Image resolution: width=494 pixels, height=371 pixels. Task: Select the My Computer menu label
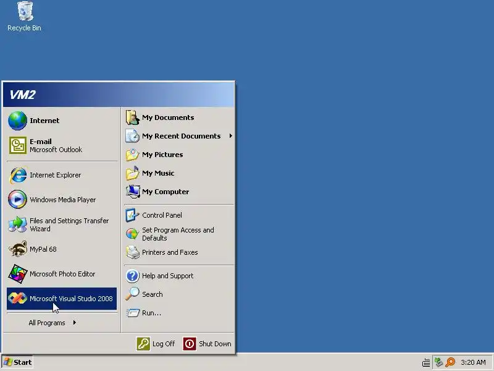[165, 192]
